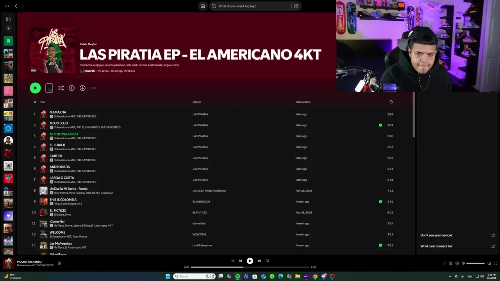Screen dimensions: 500x281
Task: Save playlist to Your Library plus icon
Action: 71,88
